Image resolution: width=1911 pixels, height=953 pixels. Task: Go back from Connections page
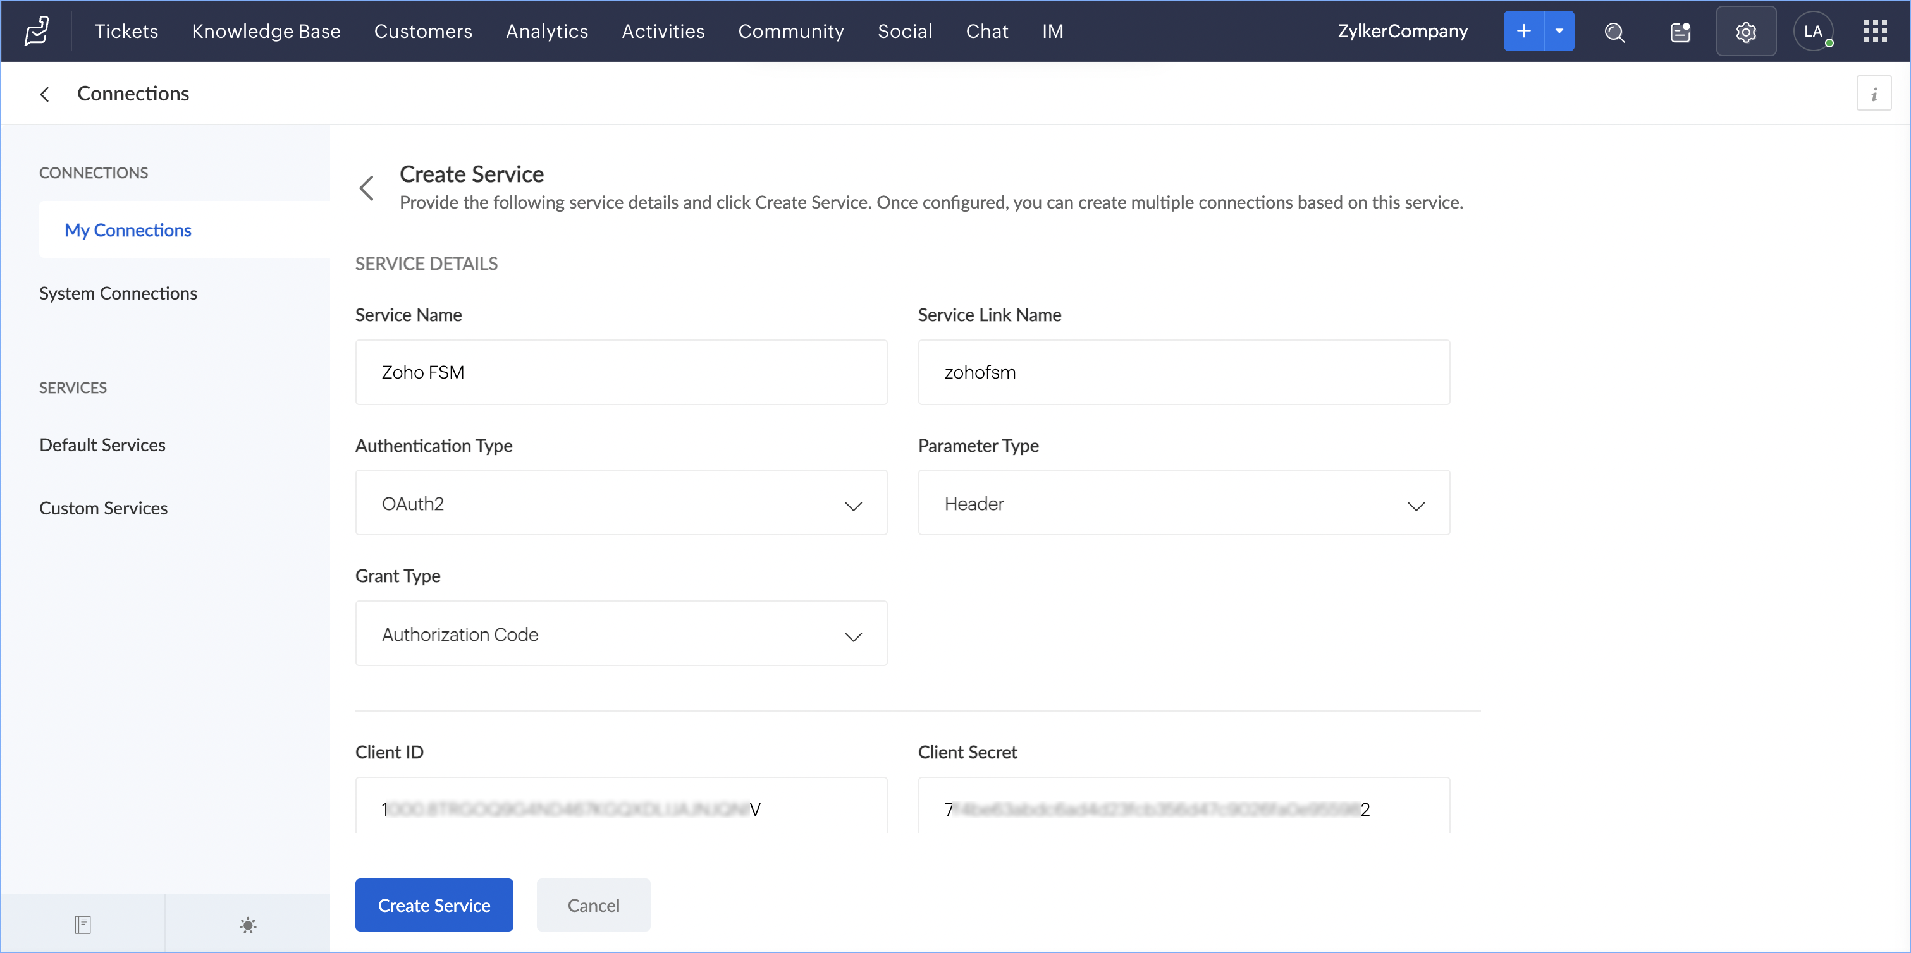pos(44,94)
